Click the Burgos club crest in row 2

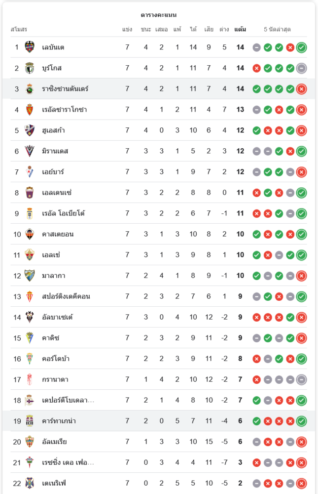(x=30, y=68)
